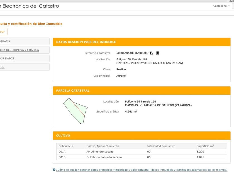Click the Cultivo section header
This screenshot has height=175, width=234.
[x=63, y=136]
